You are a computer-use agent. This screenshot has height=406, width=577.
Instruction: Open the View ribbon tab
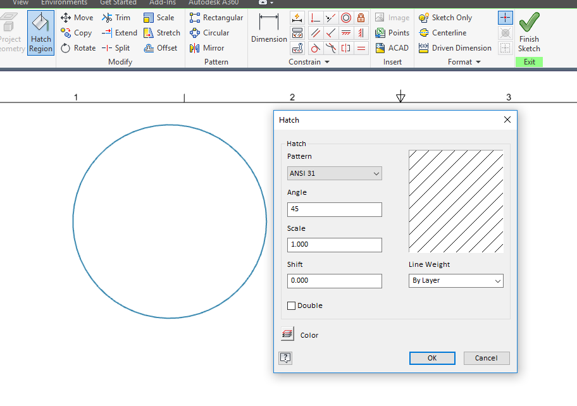pyautogui.click(x=21, y=3)
